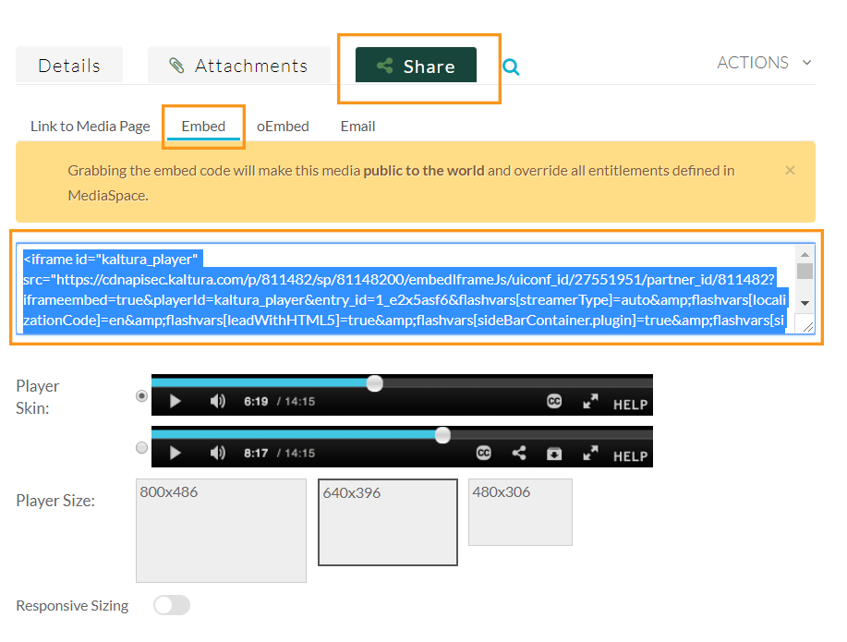This screenshot has width=847, height=642.
Task: Click the volume icon on second skin preview
Action: coord(218,453)
